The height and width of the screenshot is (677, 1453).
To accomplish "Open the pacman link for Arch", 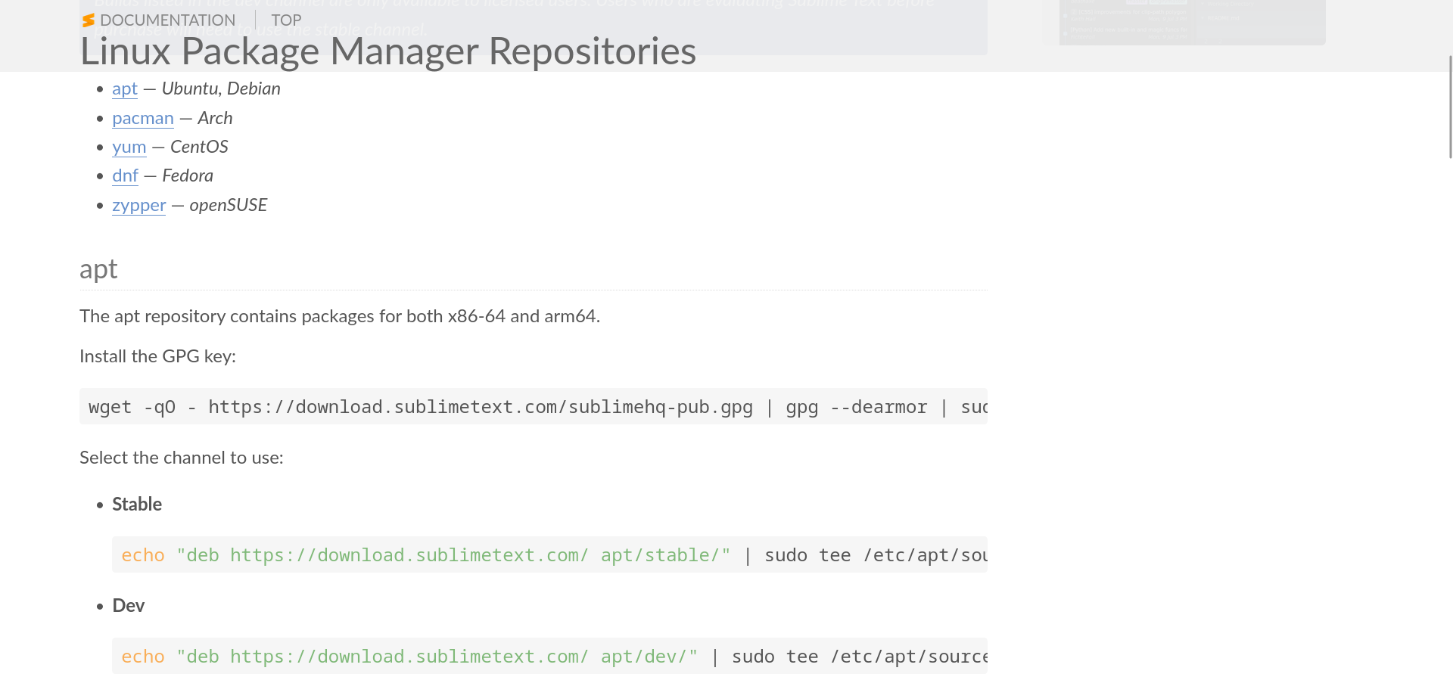I will coord(143,118).
